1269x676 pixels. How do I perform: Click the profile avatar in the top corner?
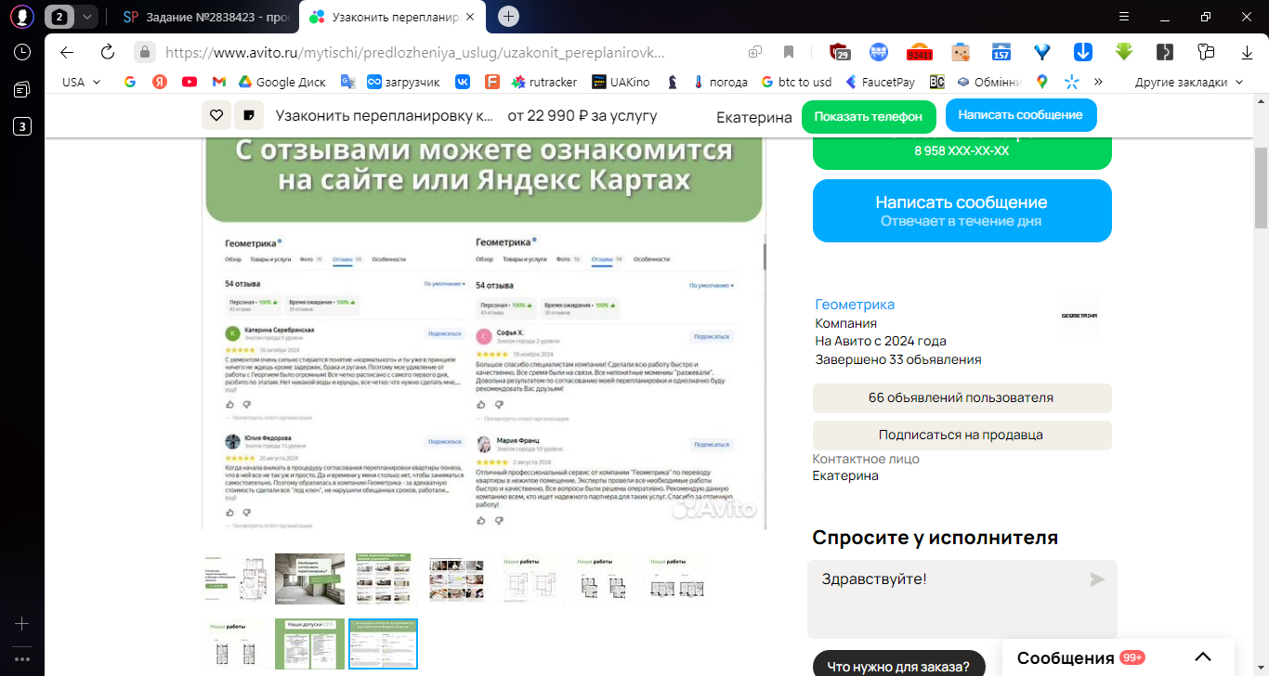pyautogui.click(x=22, y=17)
